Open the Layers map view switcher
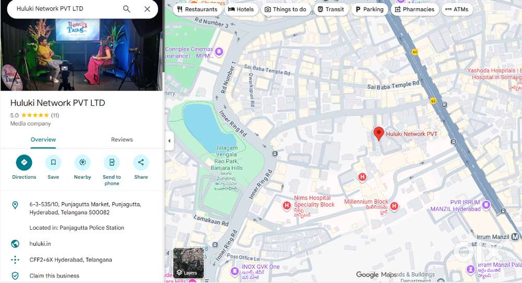 [188, 263]
